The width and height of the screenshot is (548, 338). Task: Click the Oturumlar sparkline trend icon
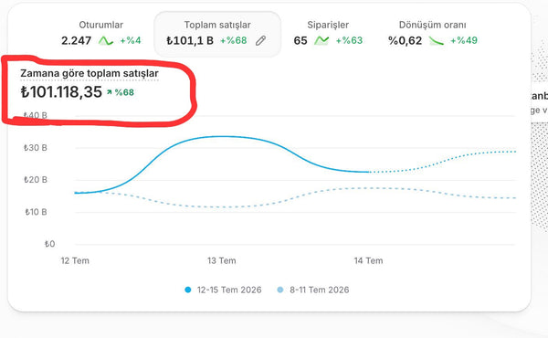(106, 41)
